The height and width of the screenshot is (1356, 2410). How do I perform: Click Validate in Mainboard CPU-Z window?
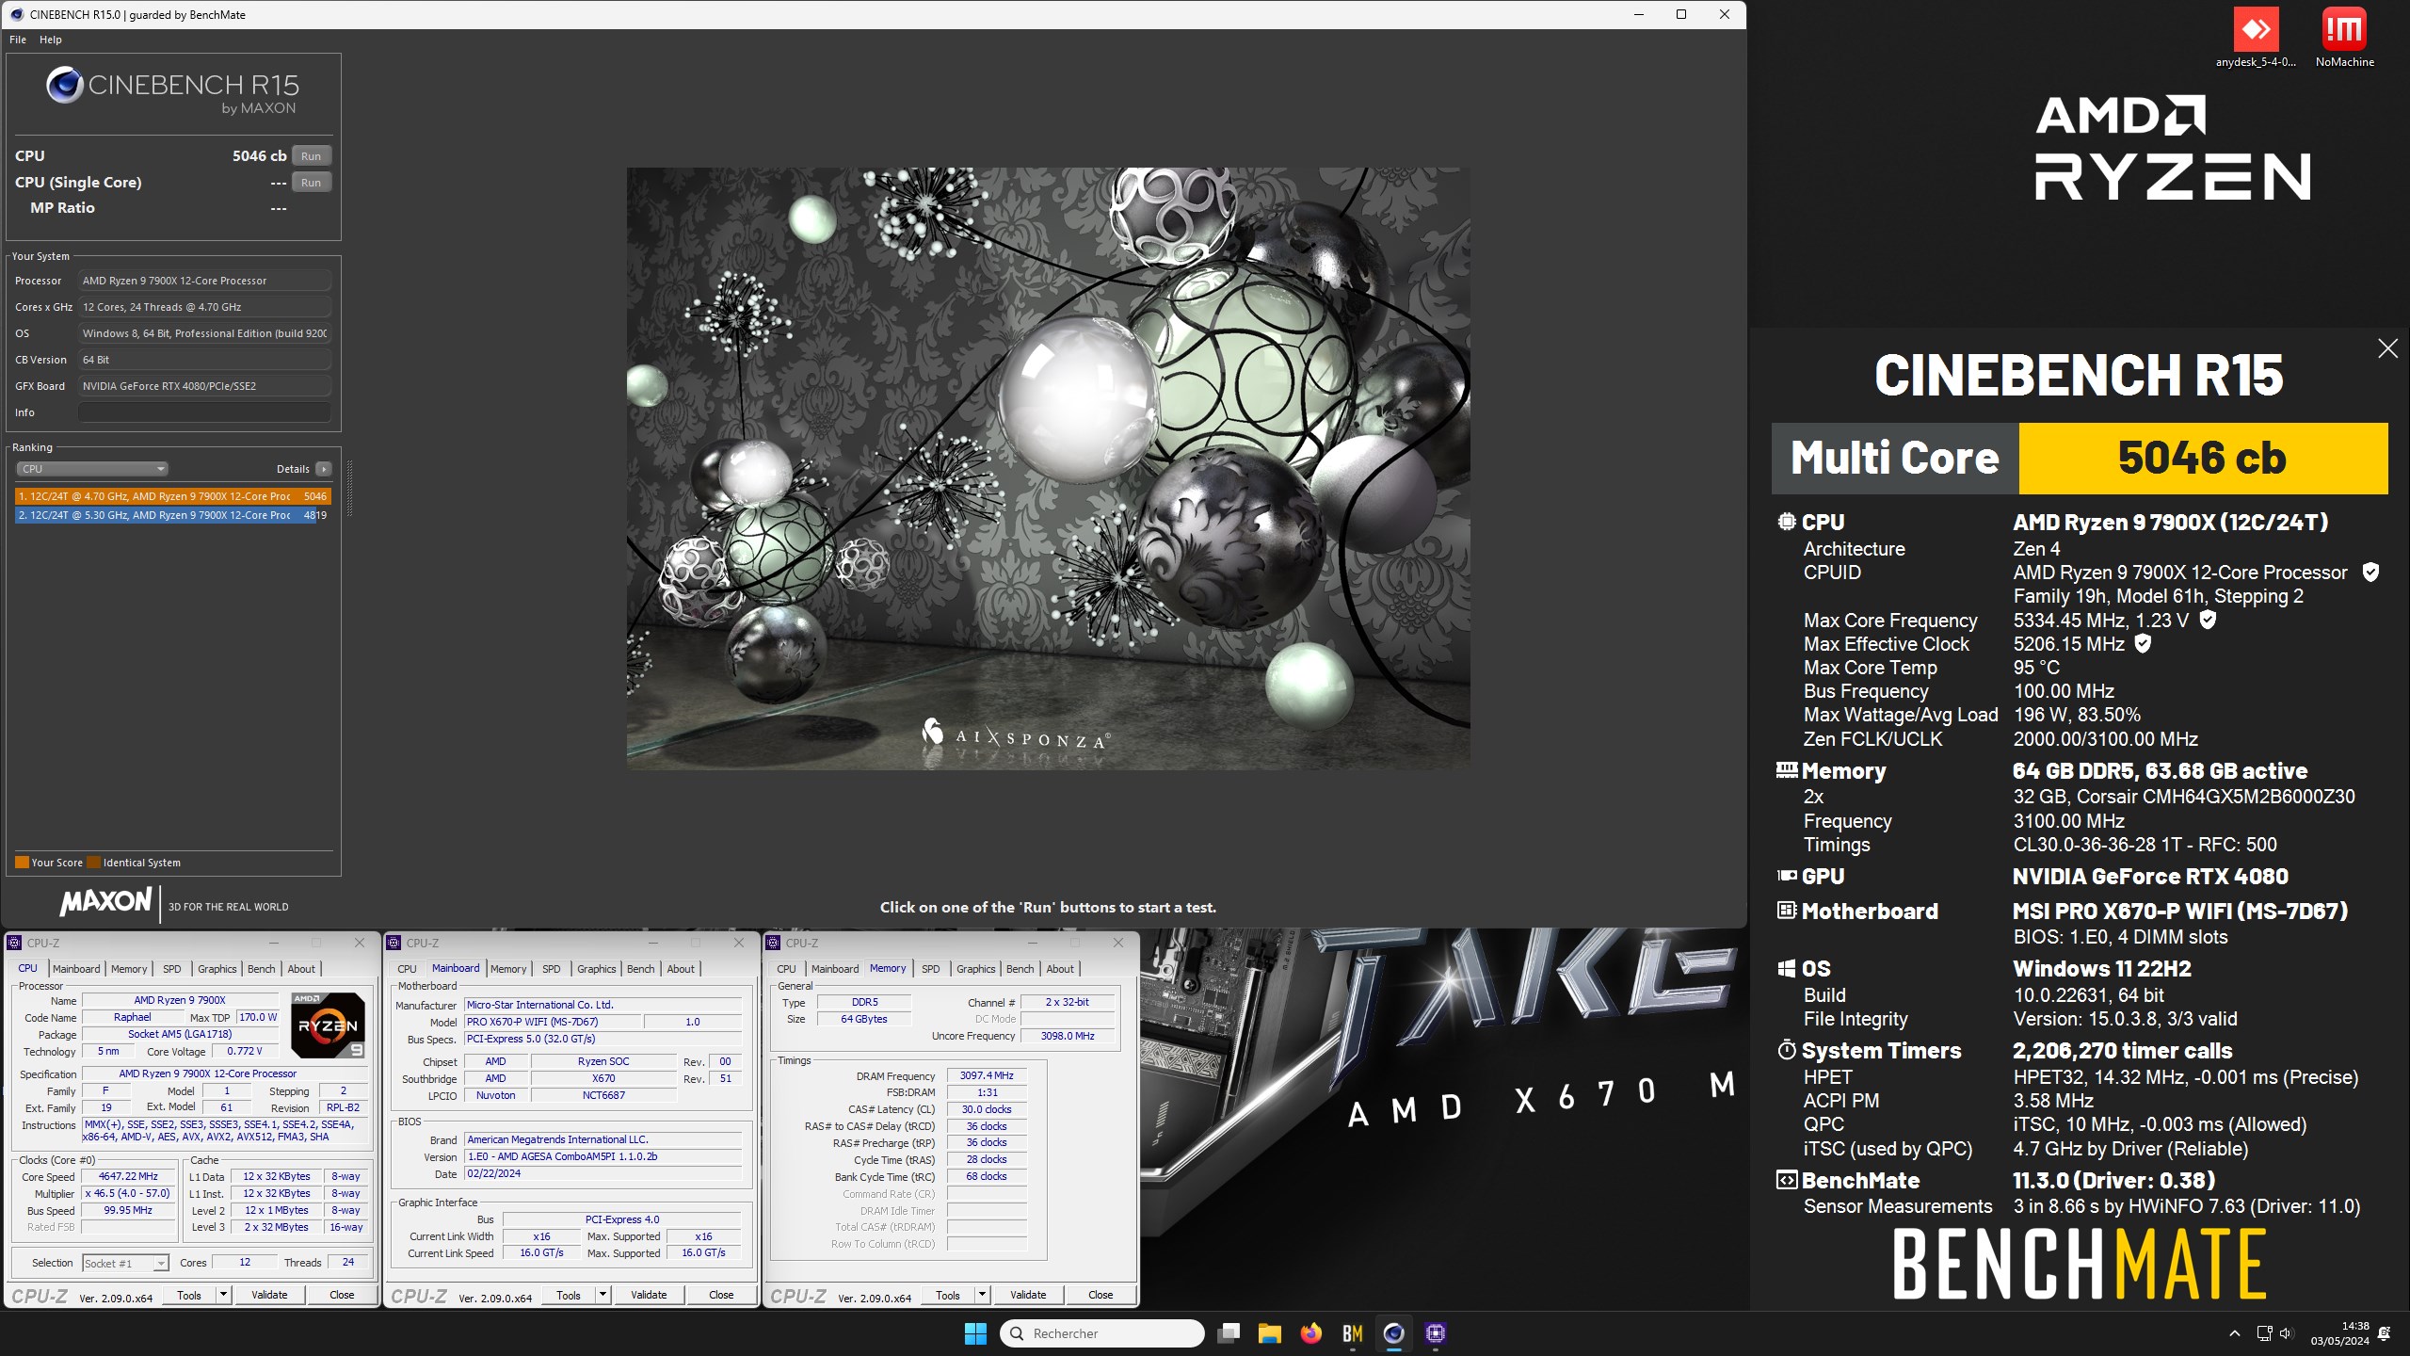[x=649, y=1295]
